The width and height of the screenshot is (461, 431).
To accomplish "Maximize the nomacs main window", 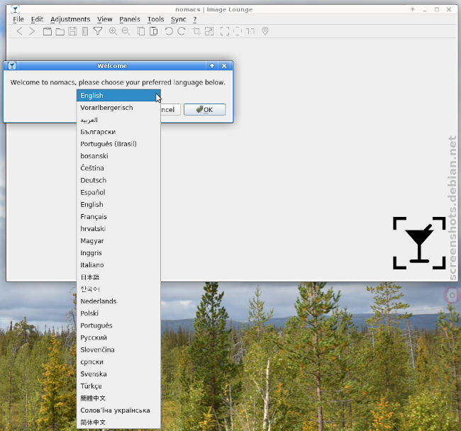I will [437, 9].
